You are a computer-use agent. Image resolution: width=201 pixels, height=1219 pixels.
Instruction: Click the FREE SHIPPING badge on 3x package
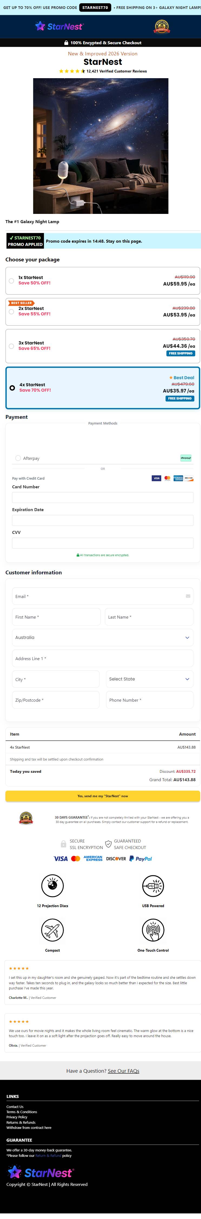point(181,353)
